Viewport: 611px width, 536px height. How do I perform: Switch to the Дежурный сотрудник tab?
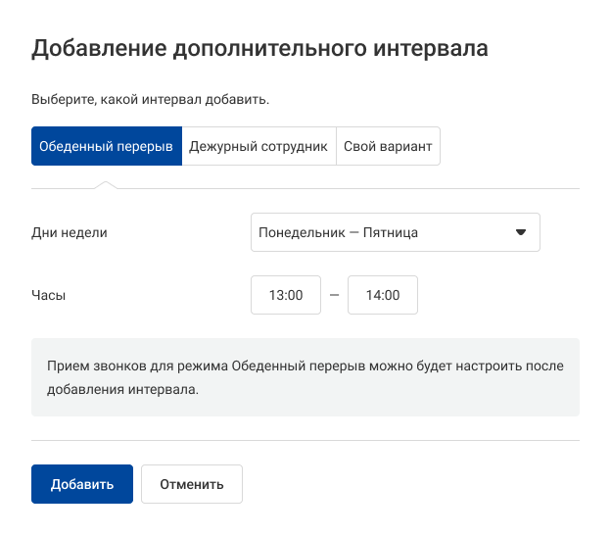258,146
